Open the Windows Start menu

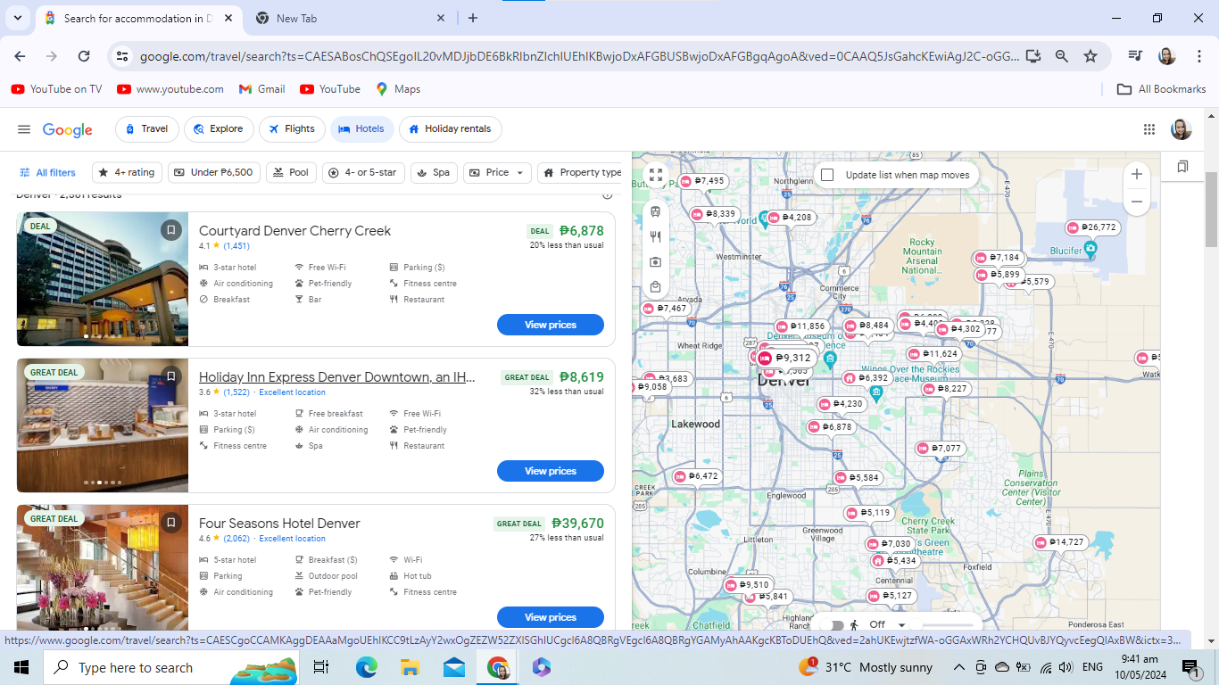click(21, 667)
